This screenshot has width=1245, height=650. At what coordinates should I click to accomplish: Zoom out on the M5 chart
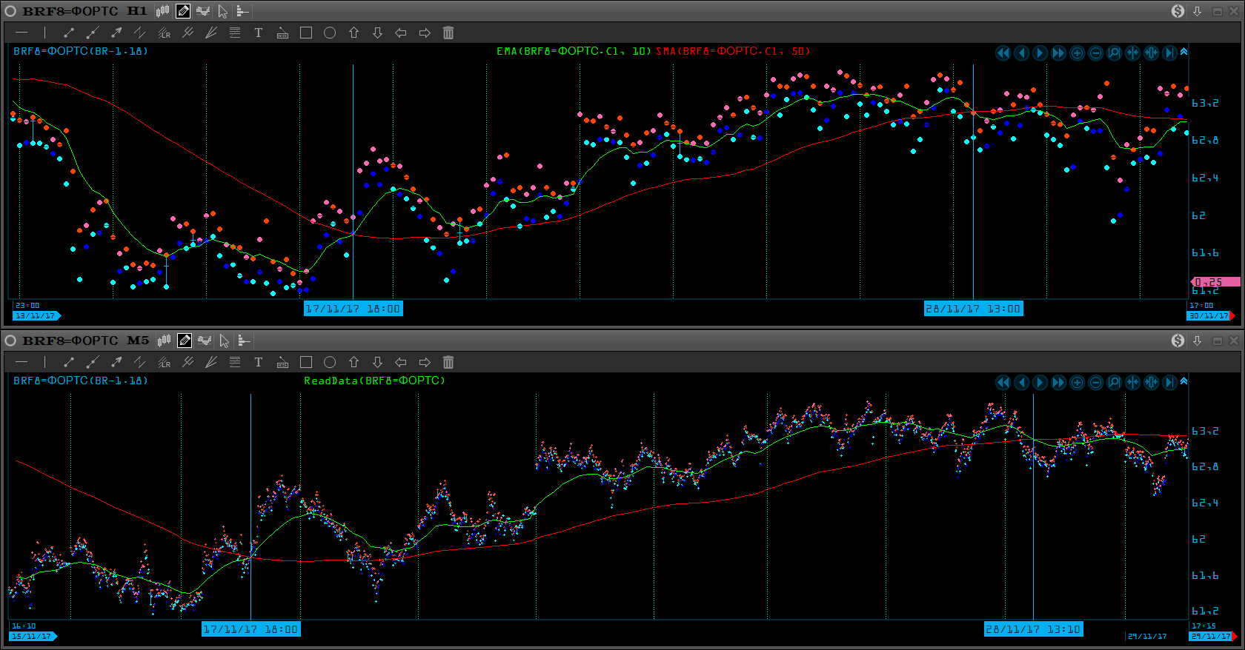[1095, 382]
